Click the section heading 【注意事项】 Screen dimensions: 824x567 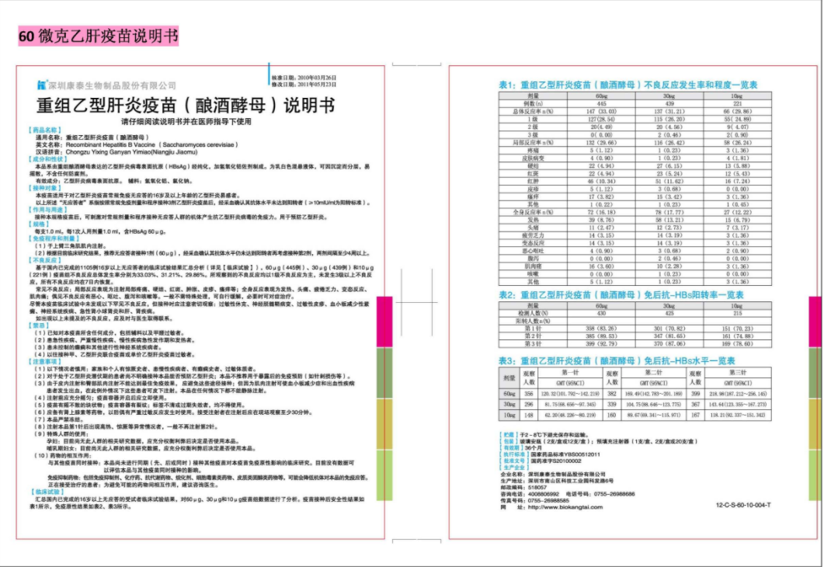coord(45,361)
